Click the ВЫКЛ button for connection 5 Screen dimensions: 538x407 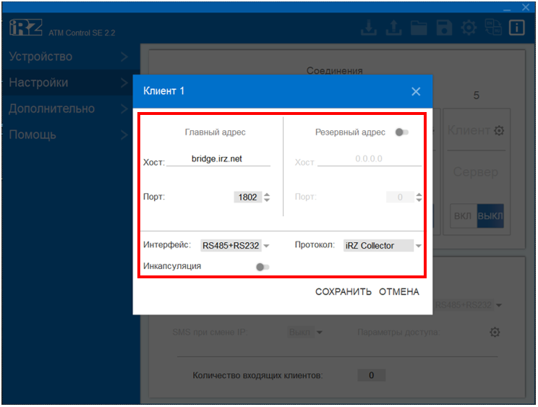490,216
